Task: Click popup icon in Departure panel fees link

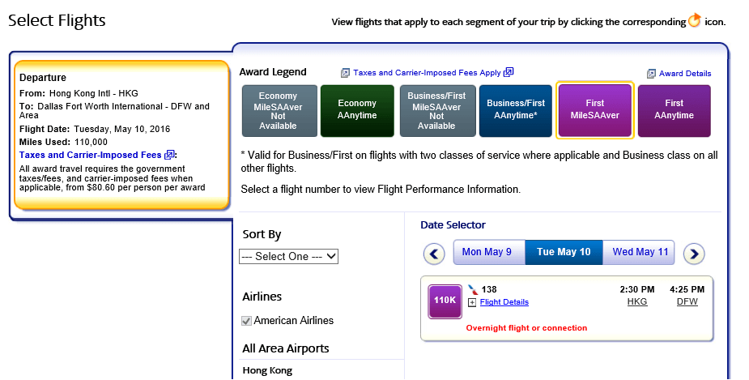Action: click(169, 155)
